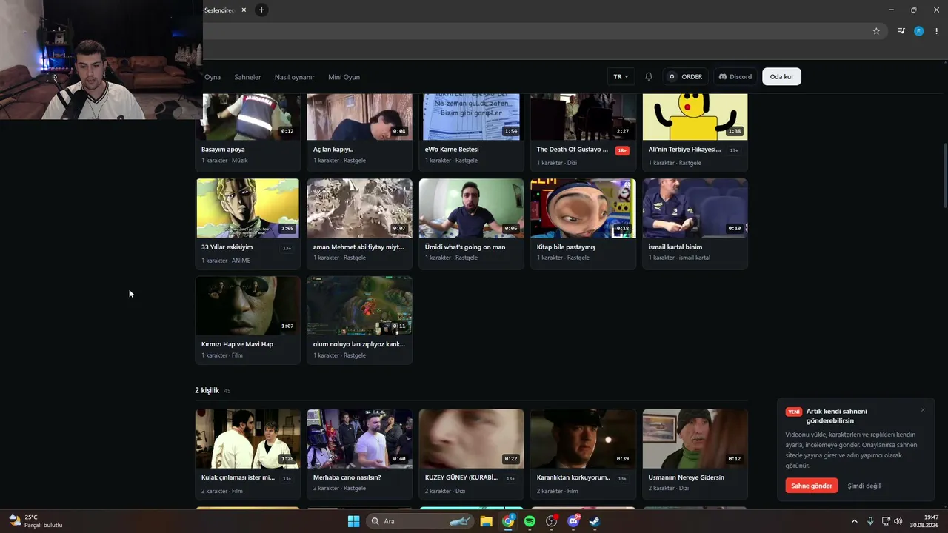Open the Mini Oyun menu item

344,77
